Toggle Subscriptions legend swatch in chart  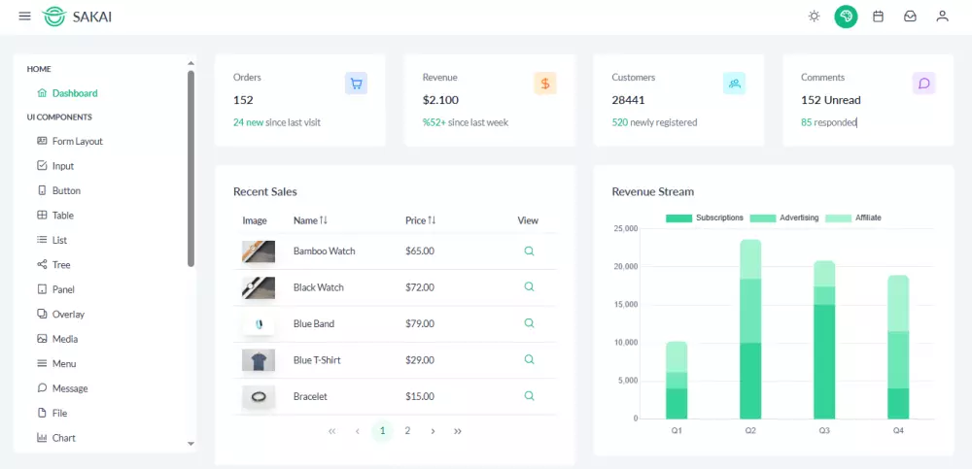click(x=678, y=218)
